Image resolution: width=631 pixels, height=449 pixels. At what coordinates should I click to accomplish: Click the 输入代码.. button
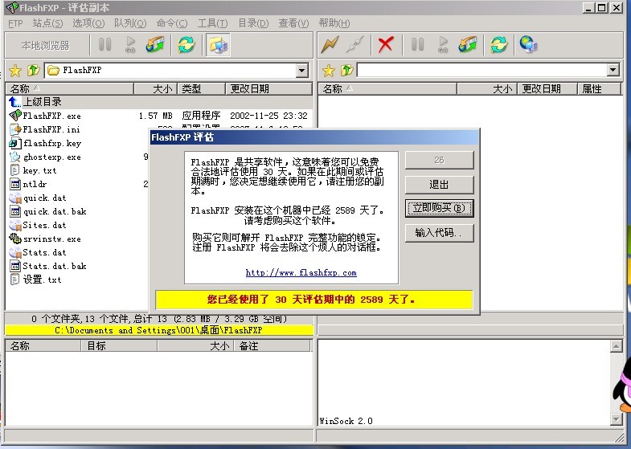[439, 233]
